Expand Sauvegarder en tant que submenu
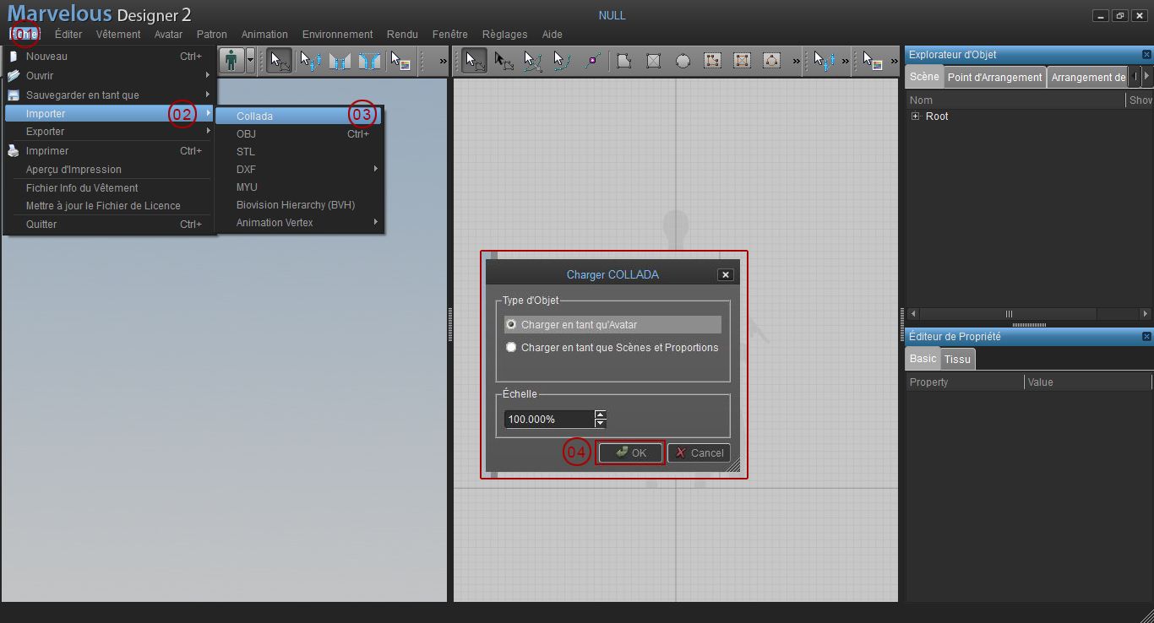The width and height of the screenshot is (1154, 623). 110,95
